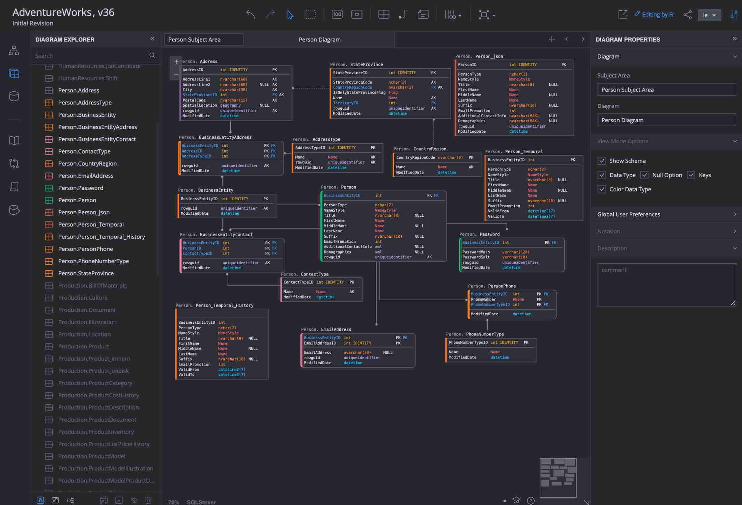Open the database cylinder icon in sidebar
The width and height of the screenshot is (742, 505).
point(14,96)
